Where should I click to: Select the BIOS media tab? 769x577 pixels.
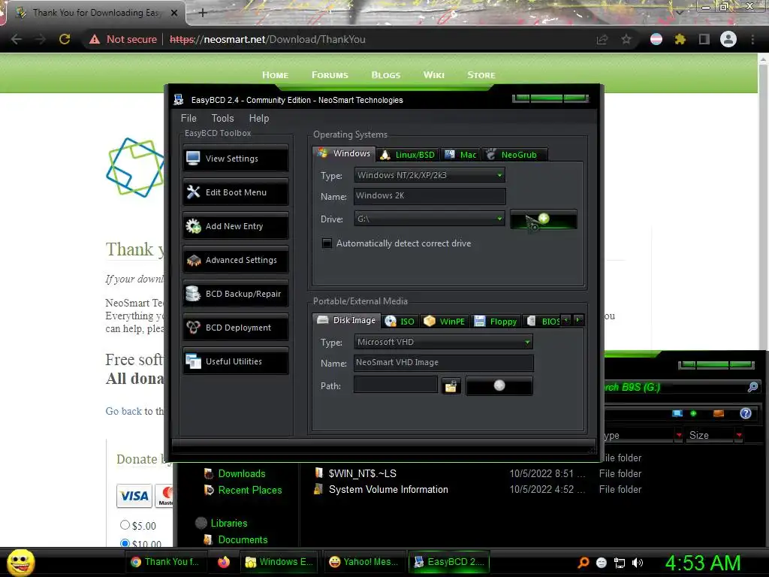point(543,322)
